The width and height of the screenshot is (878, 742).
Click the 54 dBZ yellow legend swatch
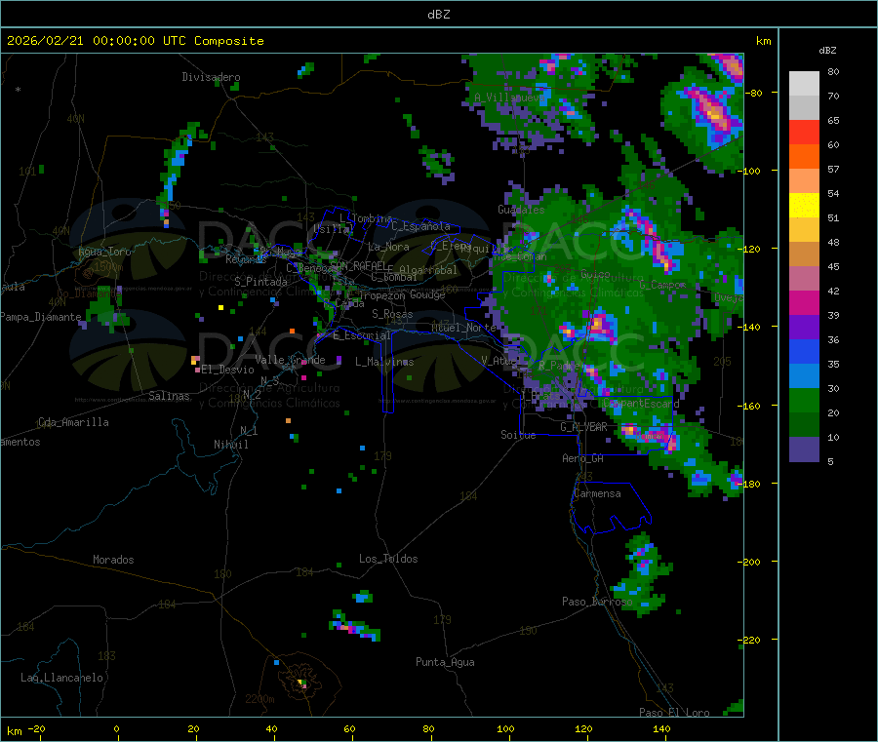[x=804, y=206]
